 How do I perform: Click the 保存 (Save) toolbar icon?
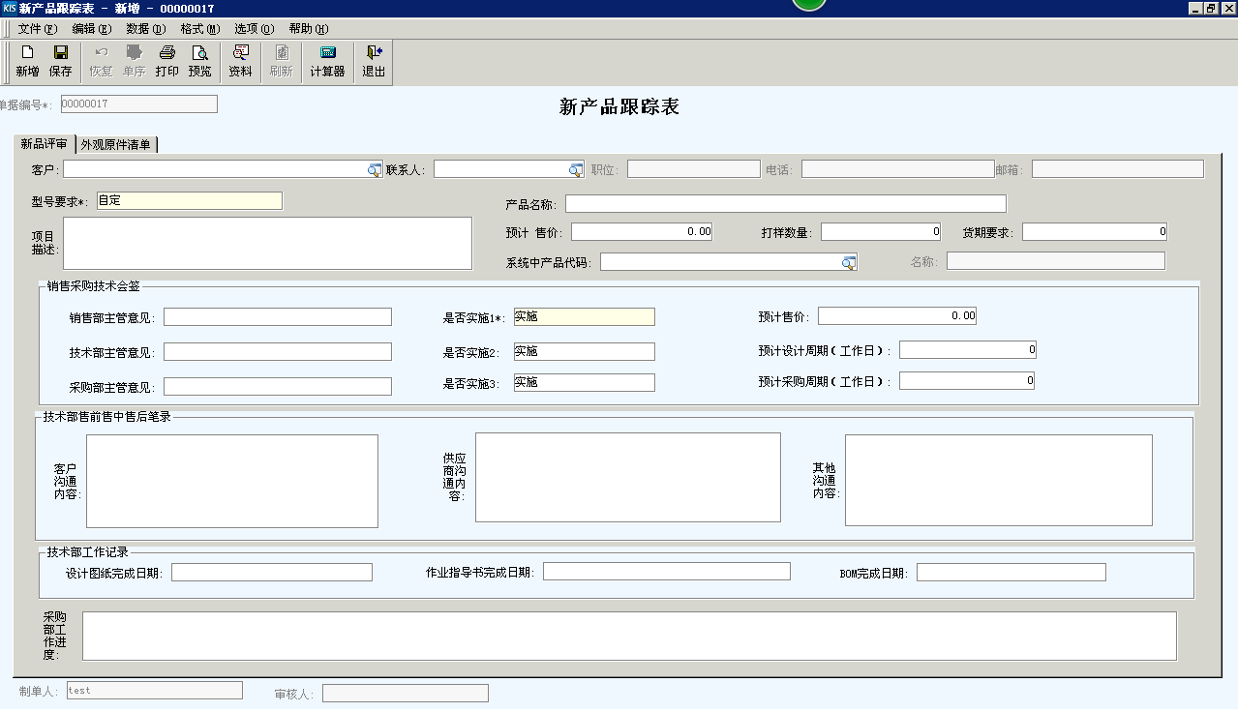(x=60, y=61)
